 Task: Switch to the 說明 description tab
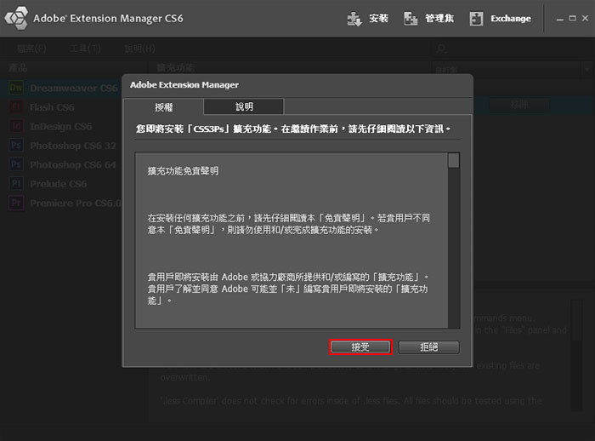tap(244, 106)
